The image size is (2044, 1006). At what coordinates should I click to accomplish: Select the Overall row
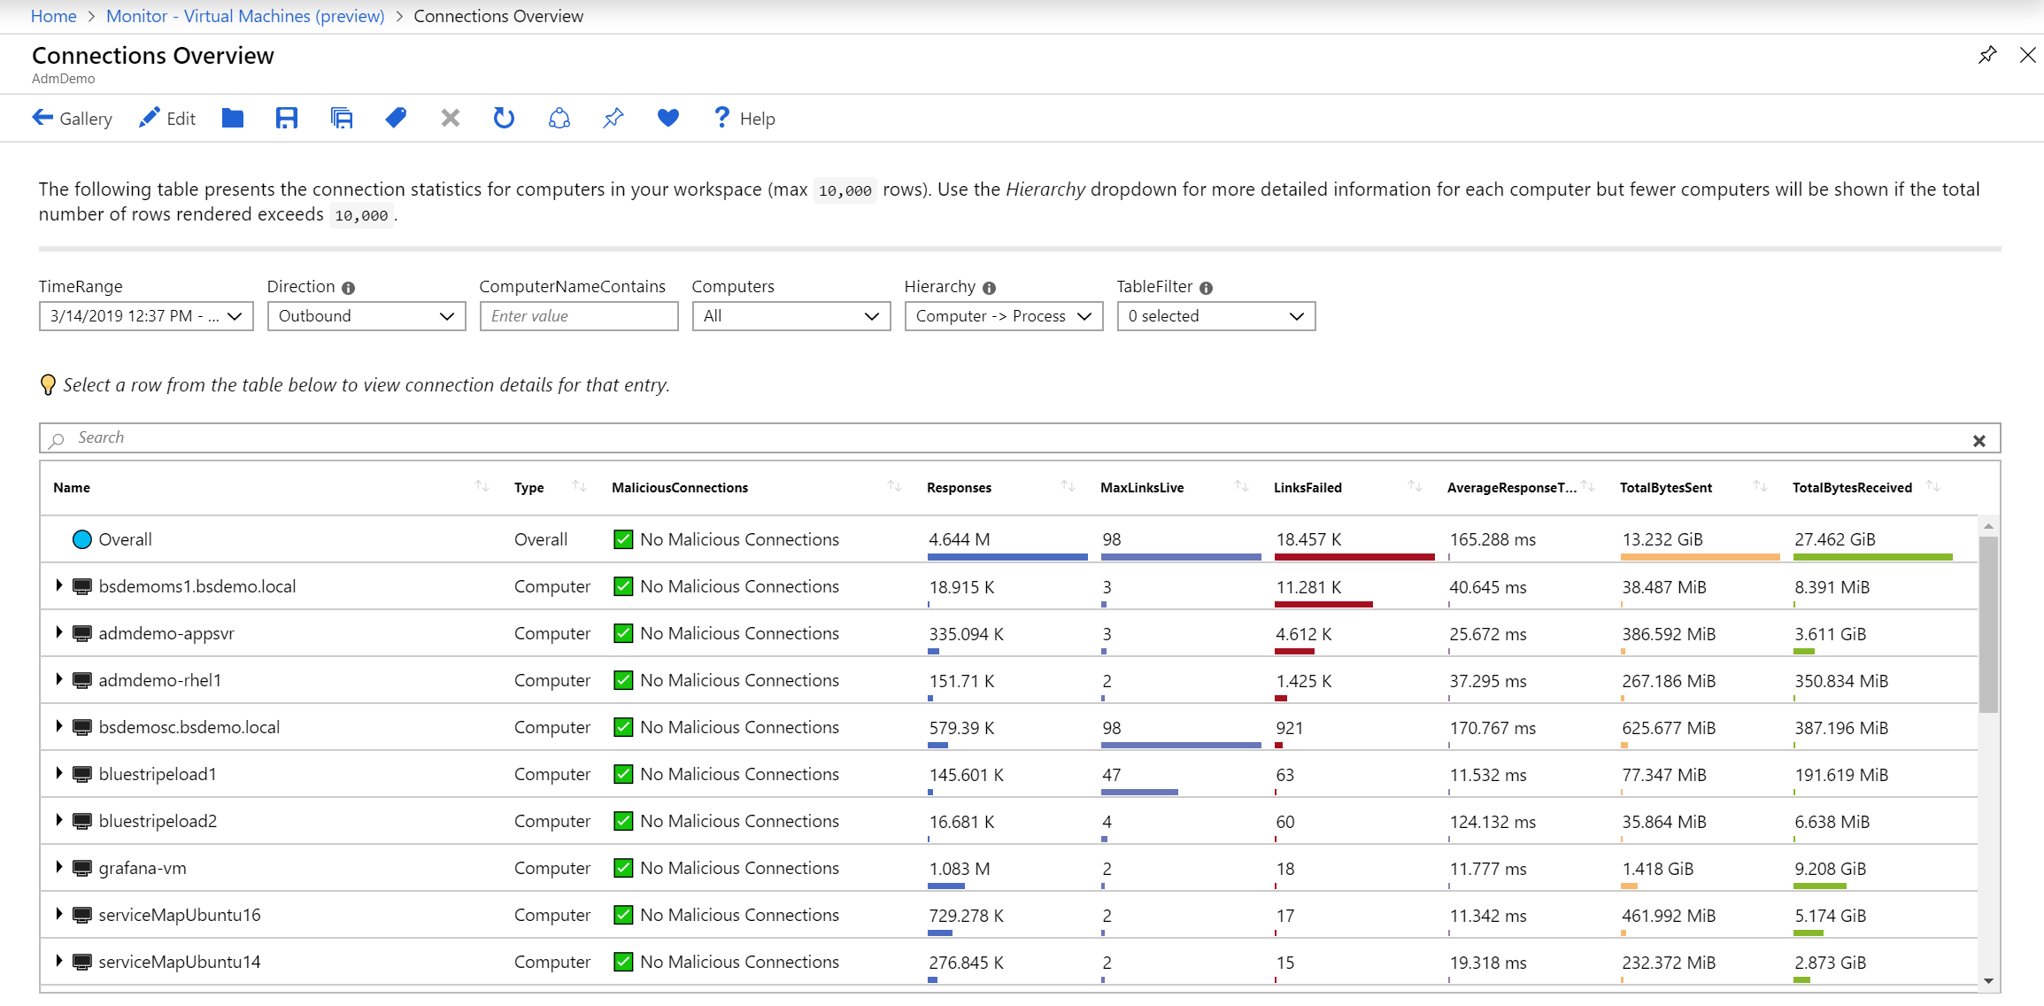[1008, 539]
